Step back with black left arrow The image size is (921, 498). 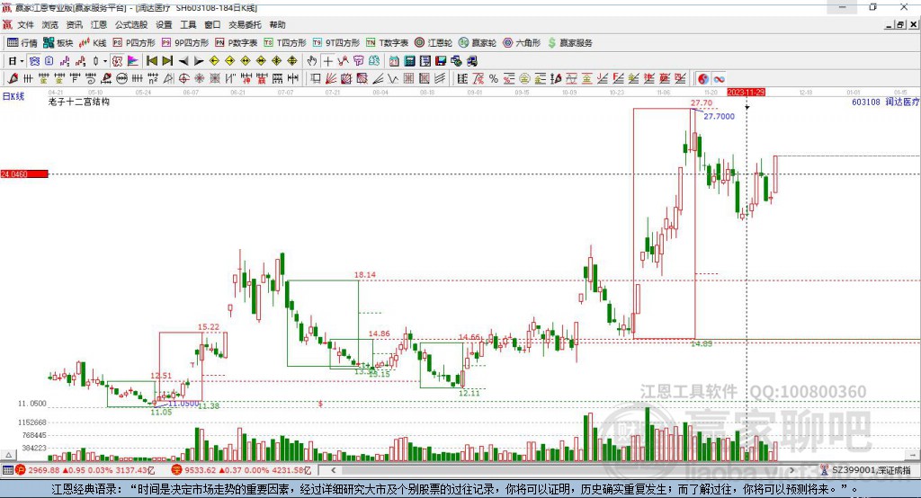point(183,61)
